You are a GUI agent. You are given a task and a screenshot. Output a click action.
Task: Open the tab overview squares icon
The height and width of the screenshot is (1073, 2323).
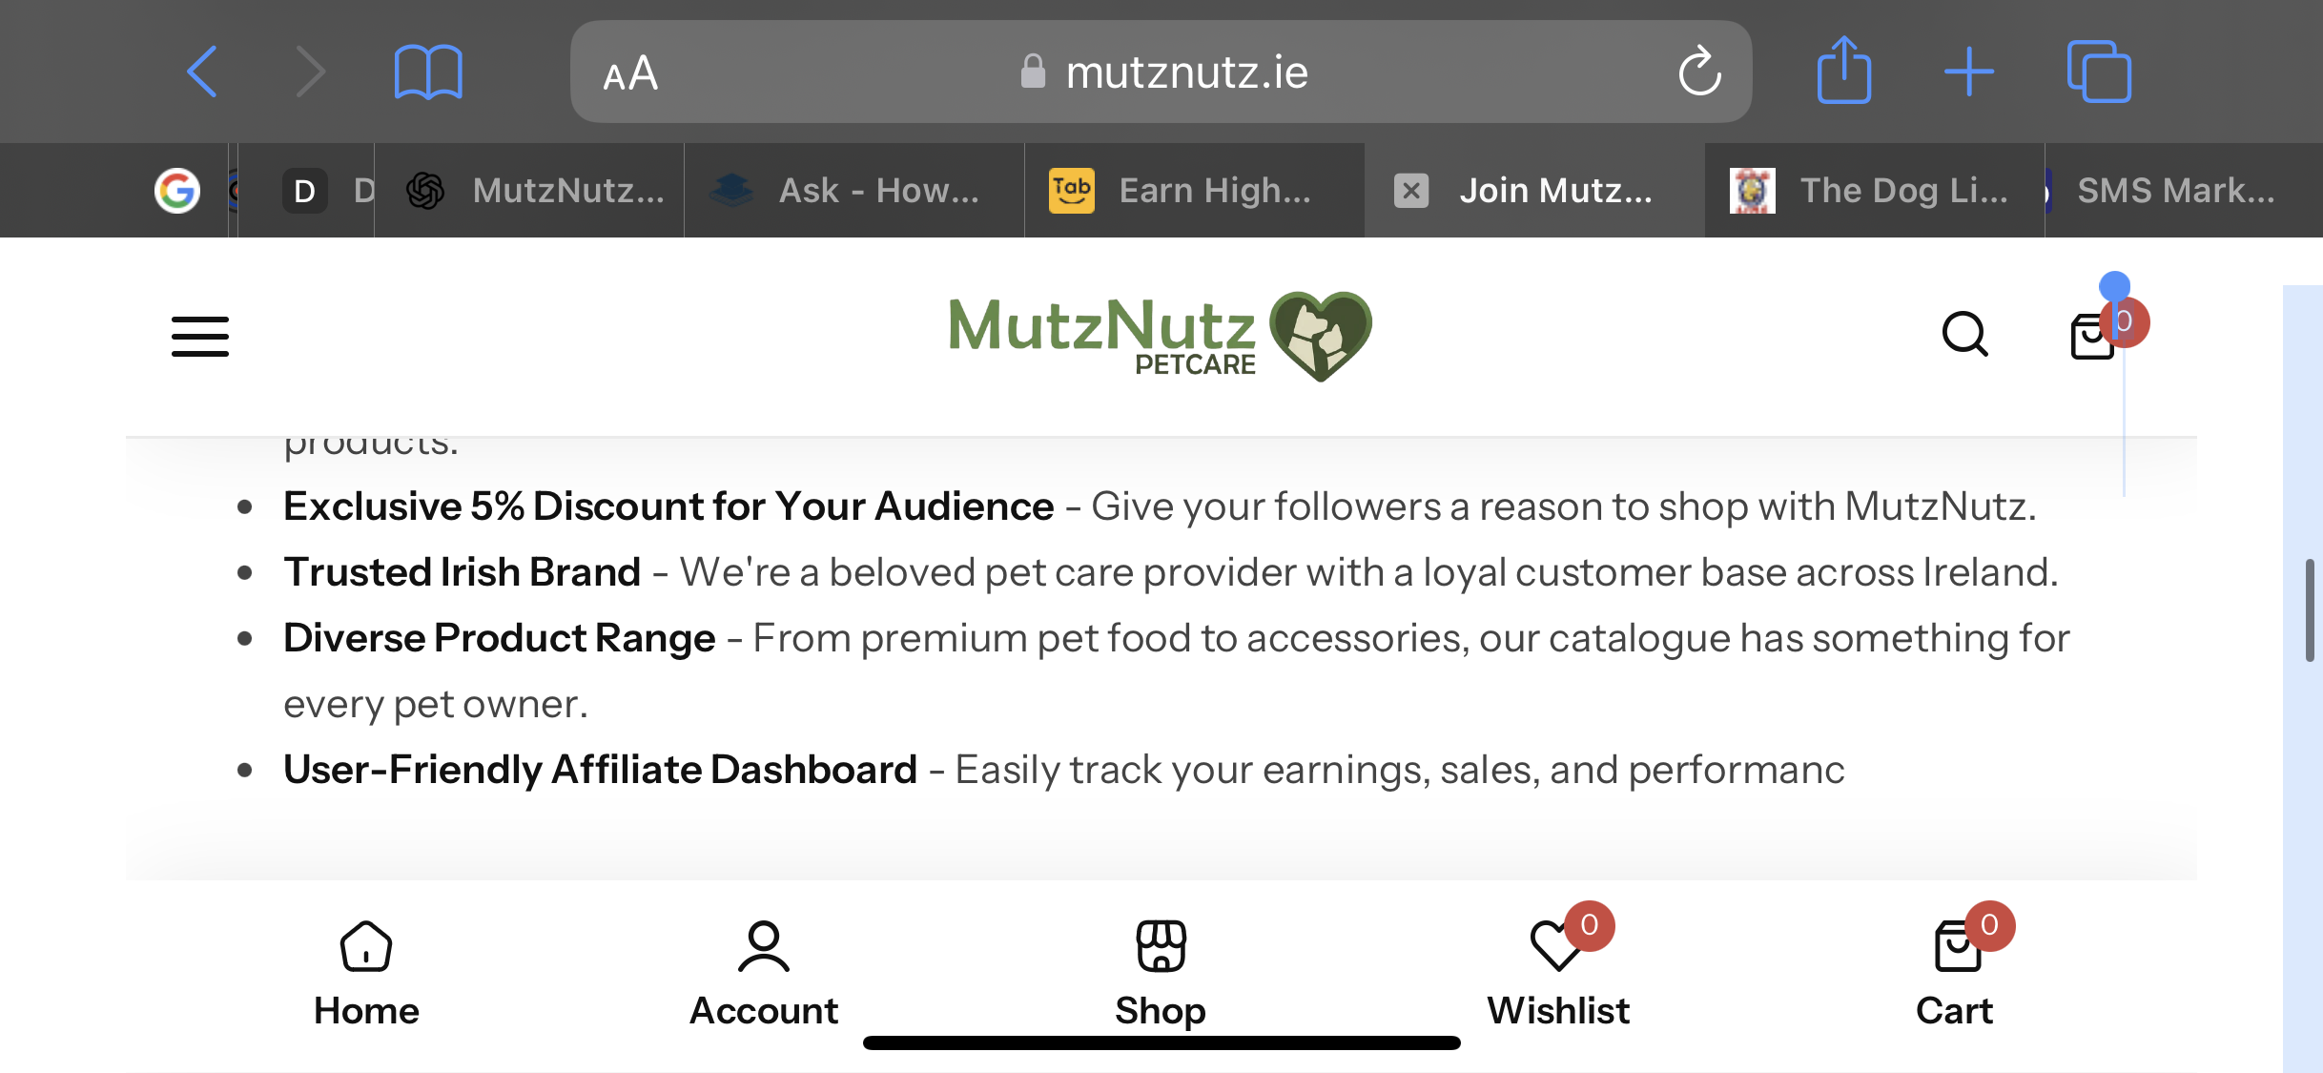point(2099,72)
